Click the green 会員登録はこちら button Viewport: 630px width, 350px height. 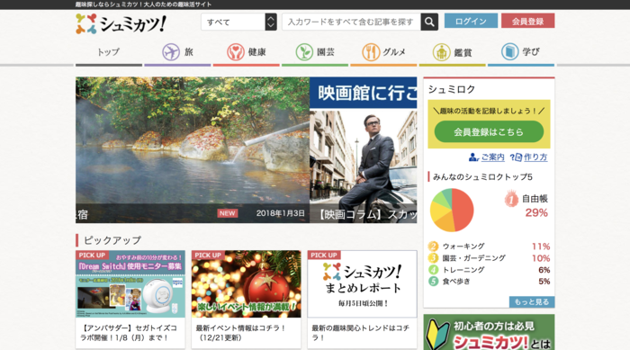(489, 131)
